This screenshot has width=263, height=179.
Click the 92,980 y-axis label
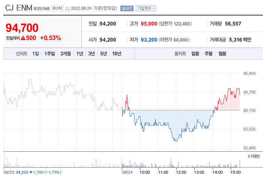point(249,148)
